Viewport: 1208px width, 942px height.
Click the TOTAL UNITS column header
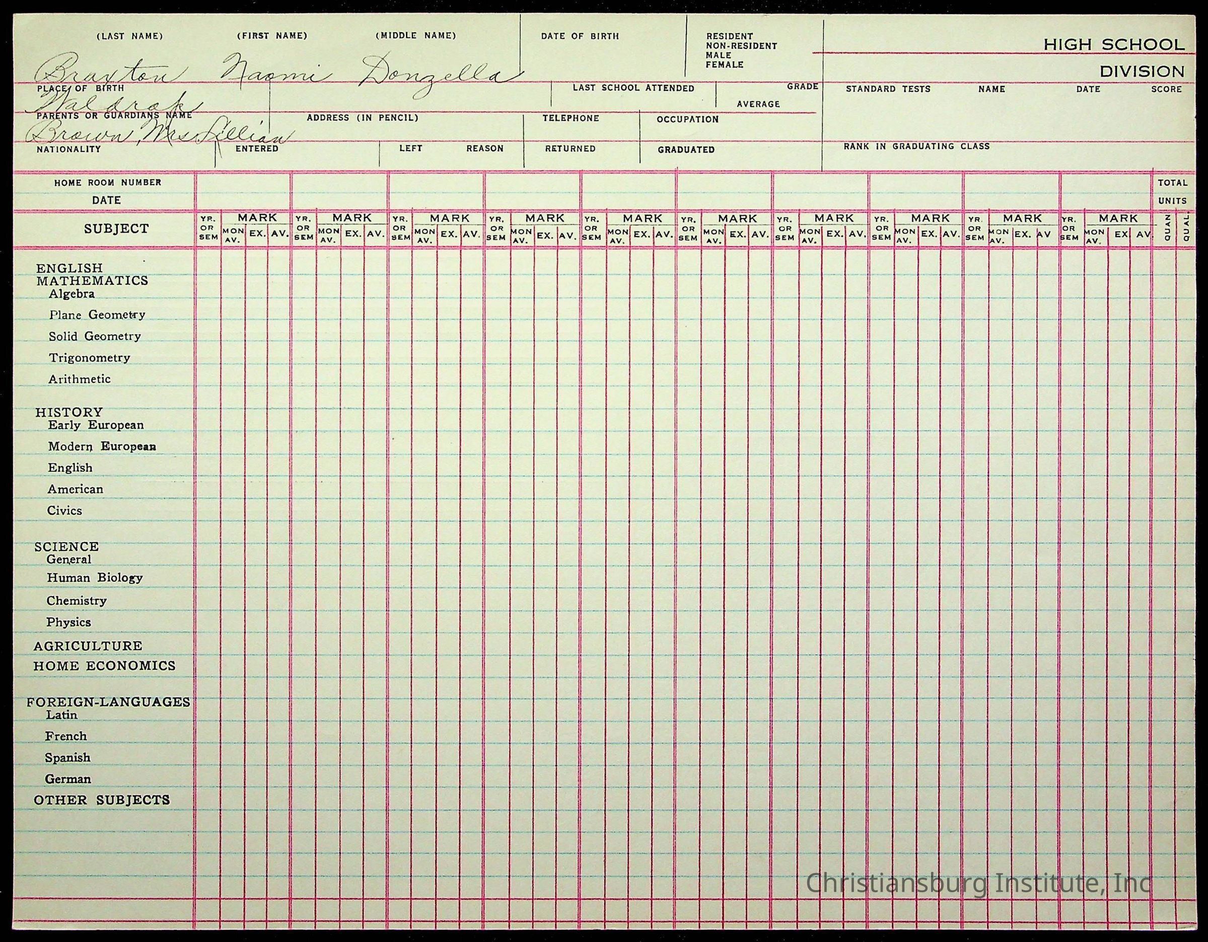1172,191
